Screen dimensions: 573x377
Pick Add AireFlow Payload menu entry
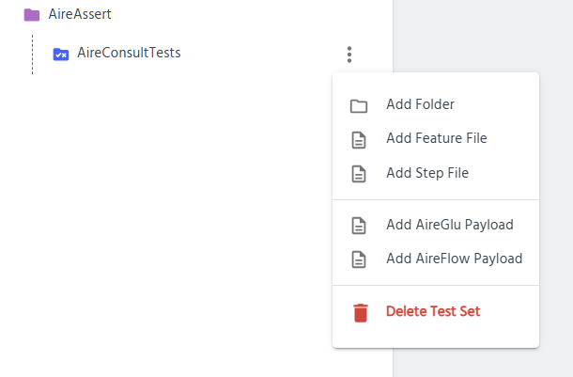(454, 259)
